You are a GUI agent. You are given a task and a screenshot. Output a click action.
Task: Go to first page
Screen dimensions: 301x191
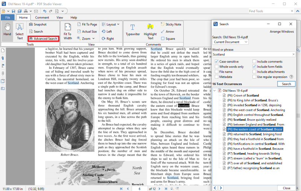121,189
